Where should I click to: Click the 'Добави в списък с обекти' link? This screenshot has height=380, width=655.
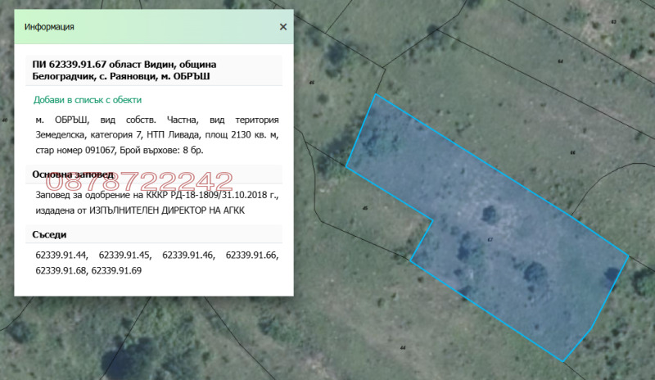[x=88, y=100]
